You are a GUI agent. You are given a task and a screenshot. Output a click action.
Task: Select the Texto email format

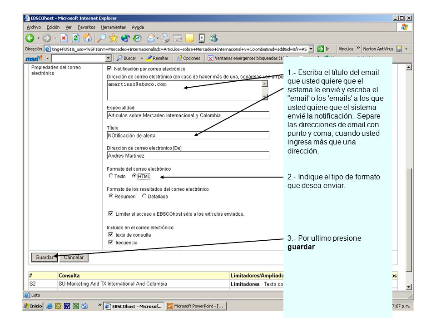[x=111, y=176]
